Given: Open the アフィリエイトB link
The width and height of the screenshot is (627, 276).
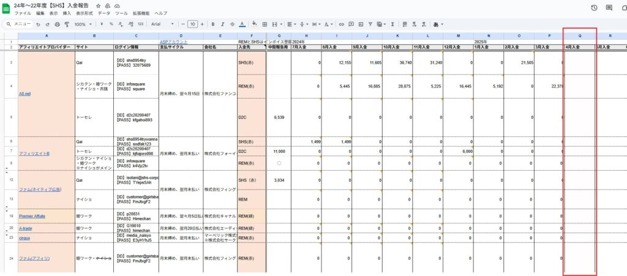Looking at the screenshot, I should tap(34, 154).
